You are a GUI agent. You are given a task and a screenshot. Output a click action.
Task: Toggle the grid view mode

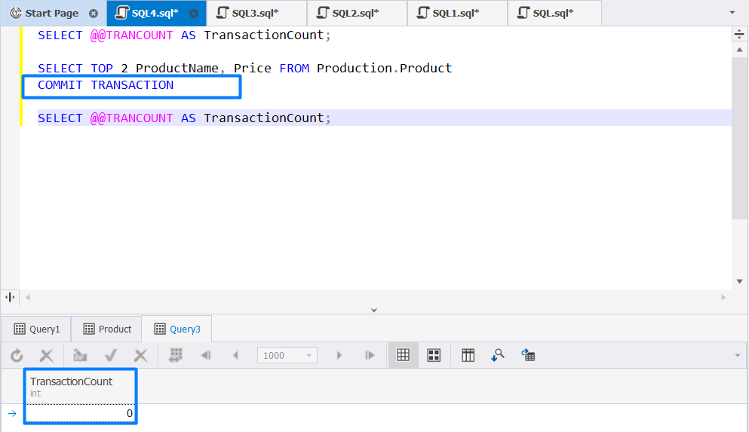click(x=403, y=355)
